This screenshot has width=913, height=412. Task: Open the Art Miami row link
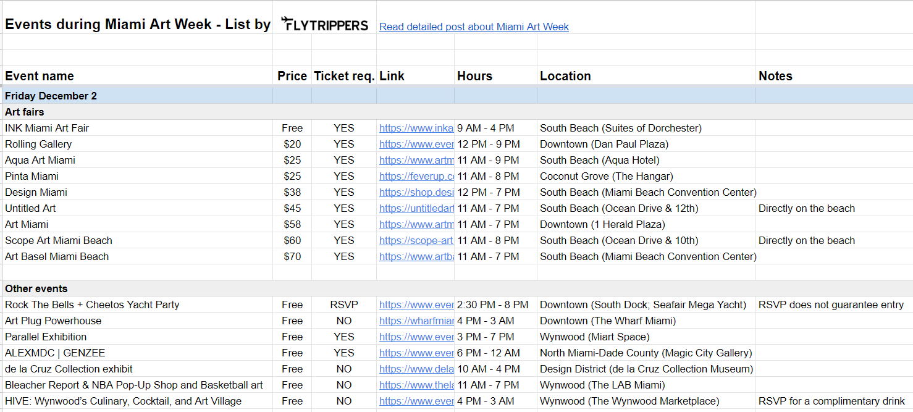416,224
